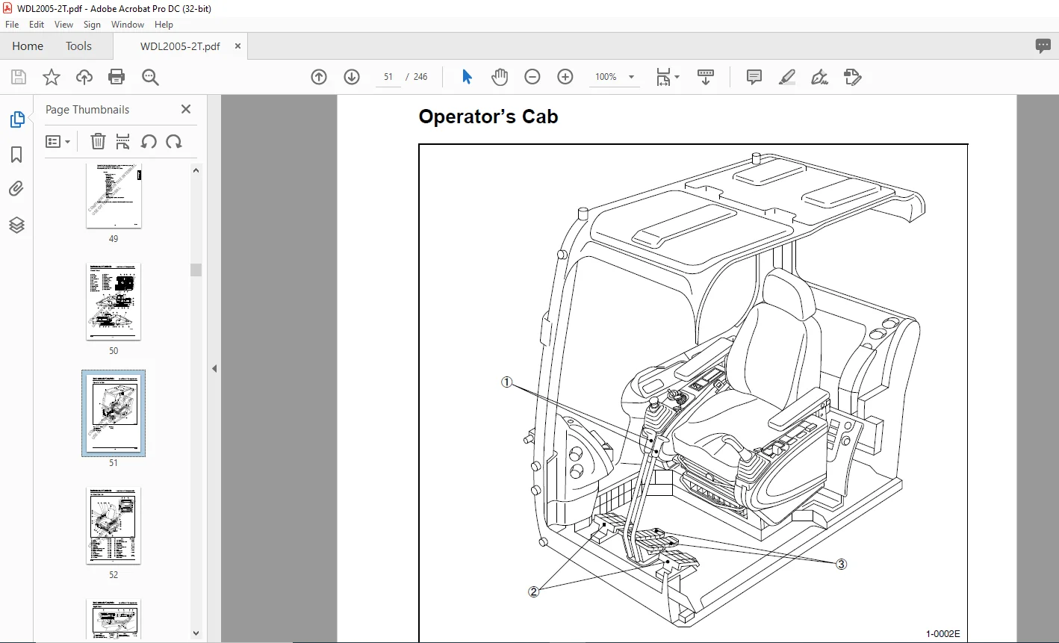The width and height of the screenshot is (1059, 643).
Task: Collapse the navigation pane arrow
Action: (x=214, y=368)
